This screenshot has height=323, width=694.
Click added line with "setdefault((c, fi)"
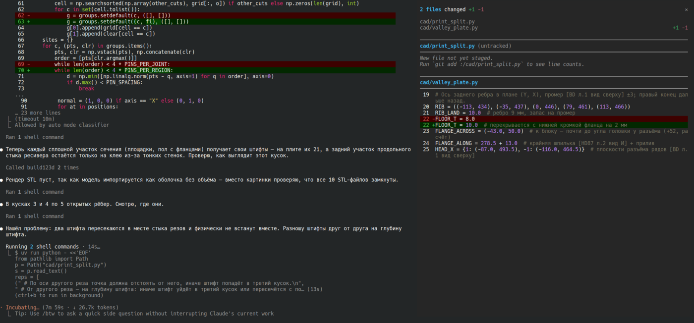(x=205, y=22)
